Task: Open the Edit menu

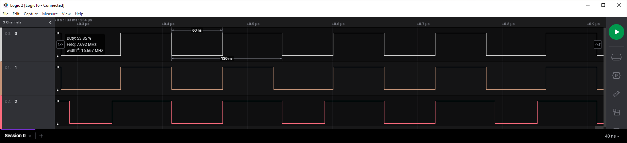Action: click(x=16, y=14)
